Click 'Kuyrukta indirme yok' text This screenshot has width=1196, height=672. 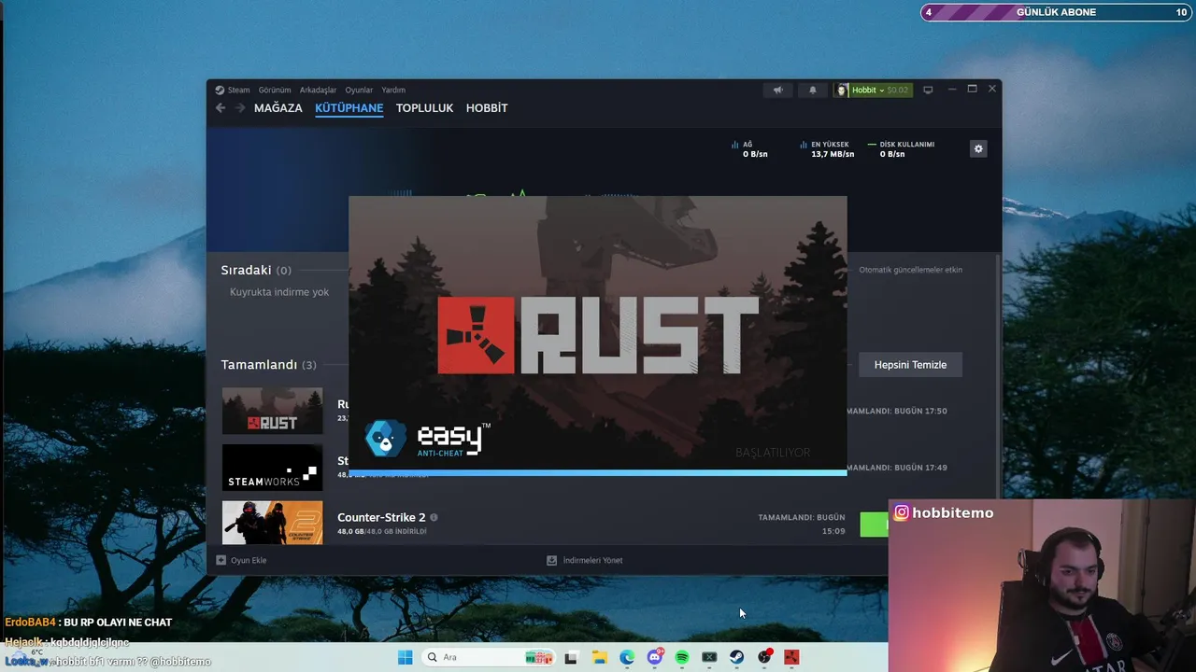(x=279, y=292)
